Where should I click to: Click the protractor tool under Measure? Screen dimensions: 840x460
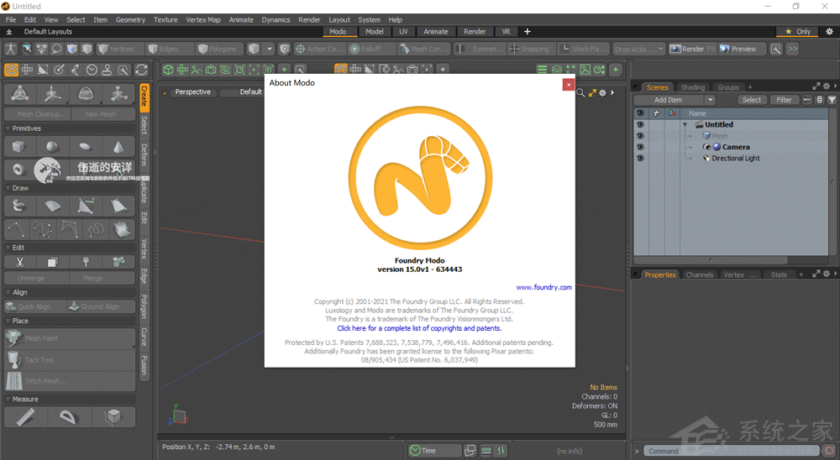pos(69,416)
